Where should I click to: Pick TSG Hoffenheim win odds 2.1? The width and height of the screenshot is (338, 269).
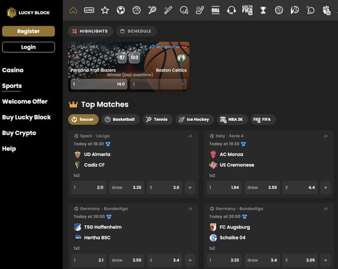pyautogui.click(x=89, y=260)
